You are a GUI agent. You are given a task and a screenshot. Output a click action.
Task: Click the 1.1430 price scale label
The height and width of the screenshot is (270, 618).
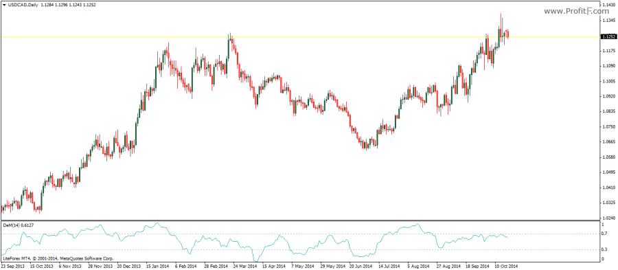608,5
